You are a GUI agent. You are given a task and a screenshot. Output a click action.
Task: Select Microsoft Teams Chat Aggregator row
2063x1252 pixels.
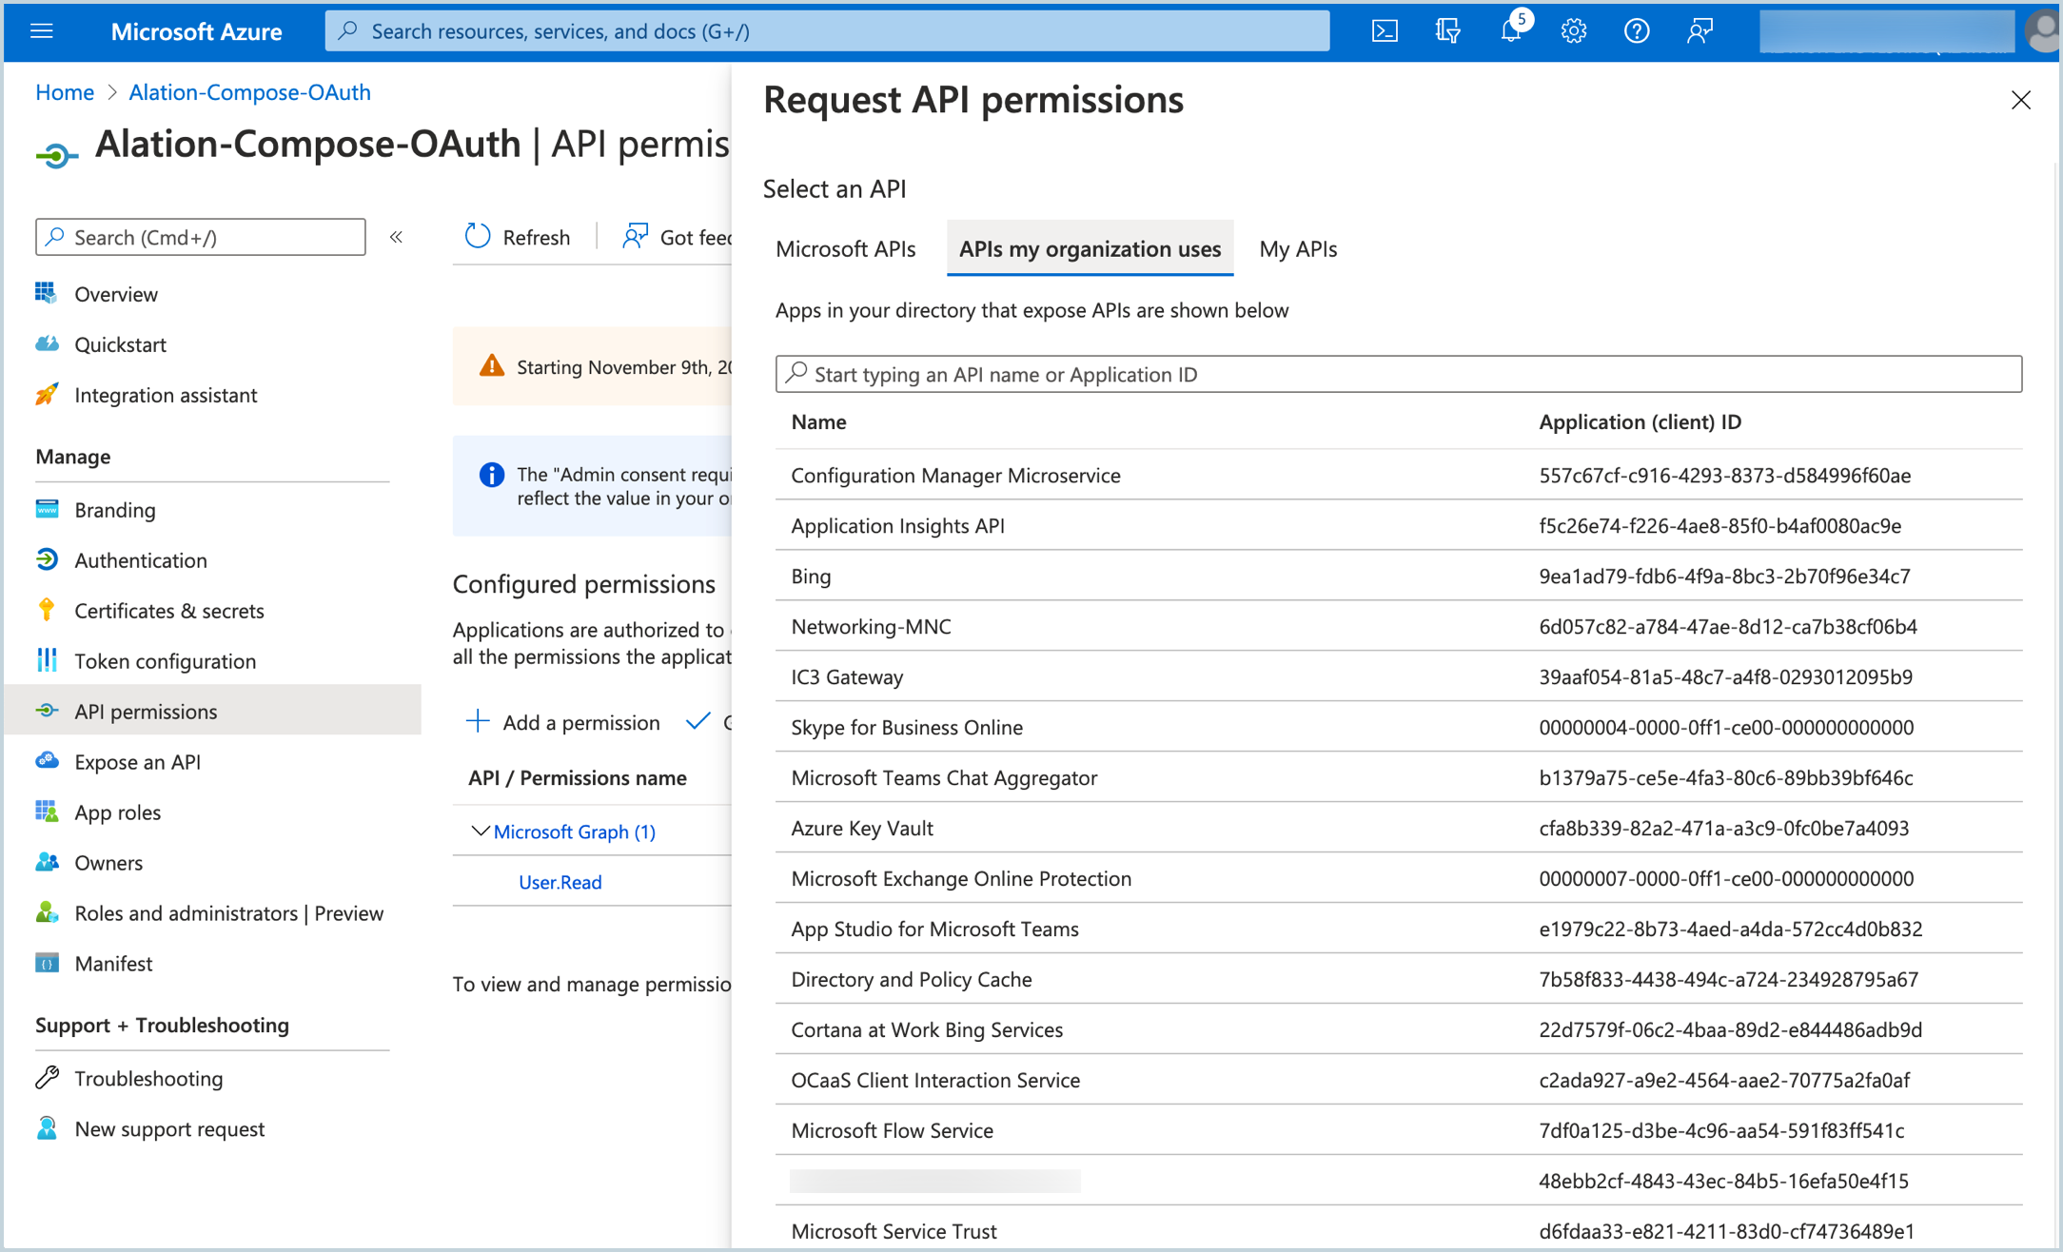(1398, 777)
